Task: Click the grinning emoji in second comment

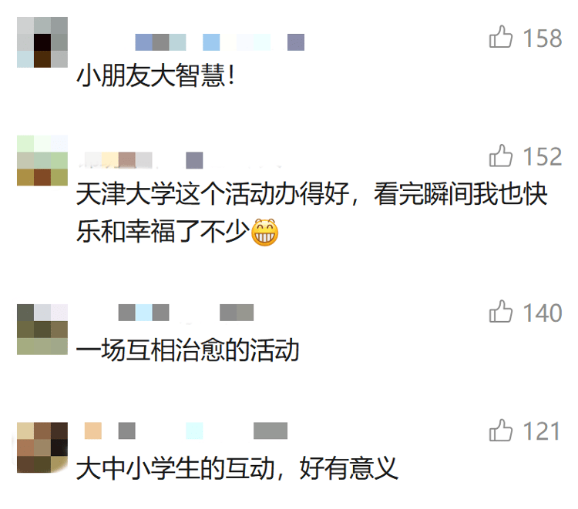Action: [x=264, y=233]
